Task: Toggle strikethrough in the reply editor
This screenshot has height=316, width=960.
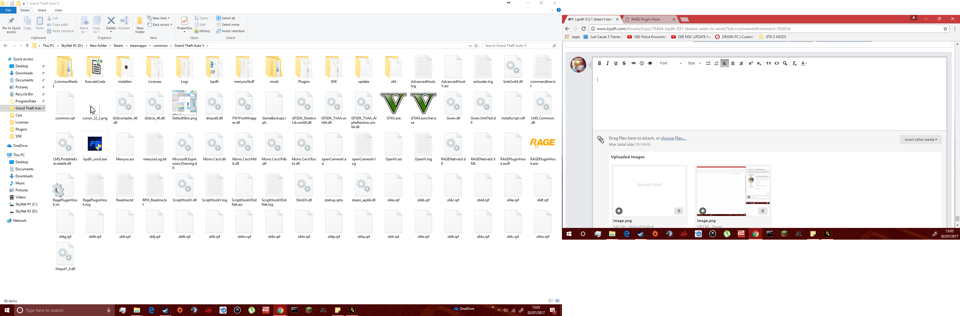Action: coord(624,63)
